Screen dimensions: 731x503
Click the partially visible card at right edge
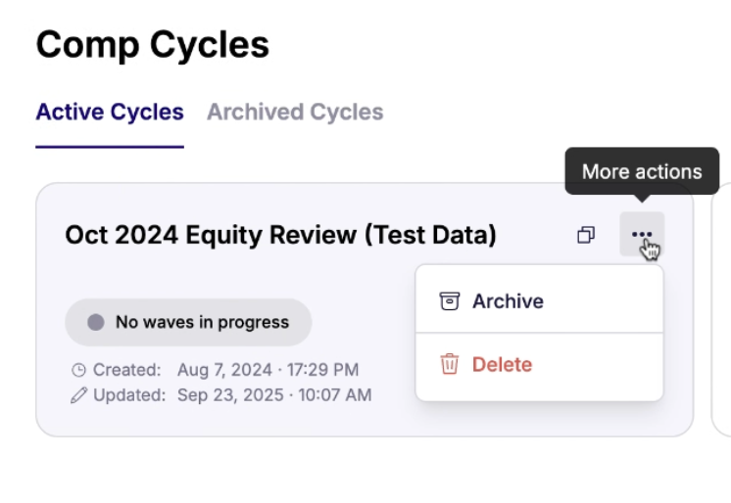coord(723,308)
